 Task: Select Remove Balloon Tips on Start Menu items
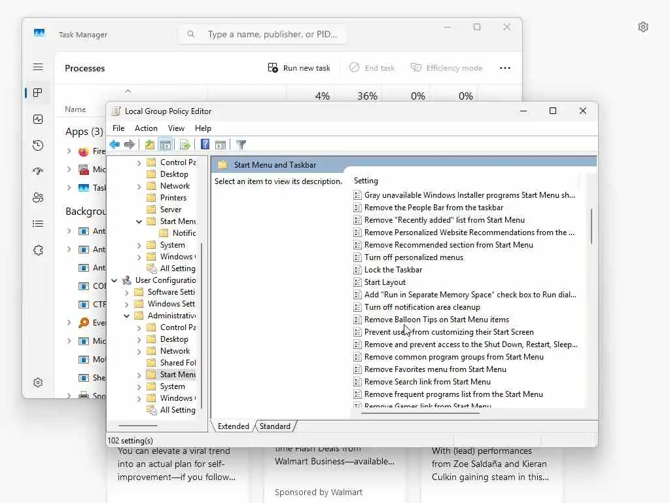pyautogui.click(x=436, y=320)
